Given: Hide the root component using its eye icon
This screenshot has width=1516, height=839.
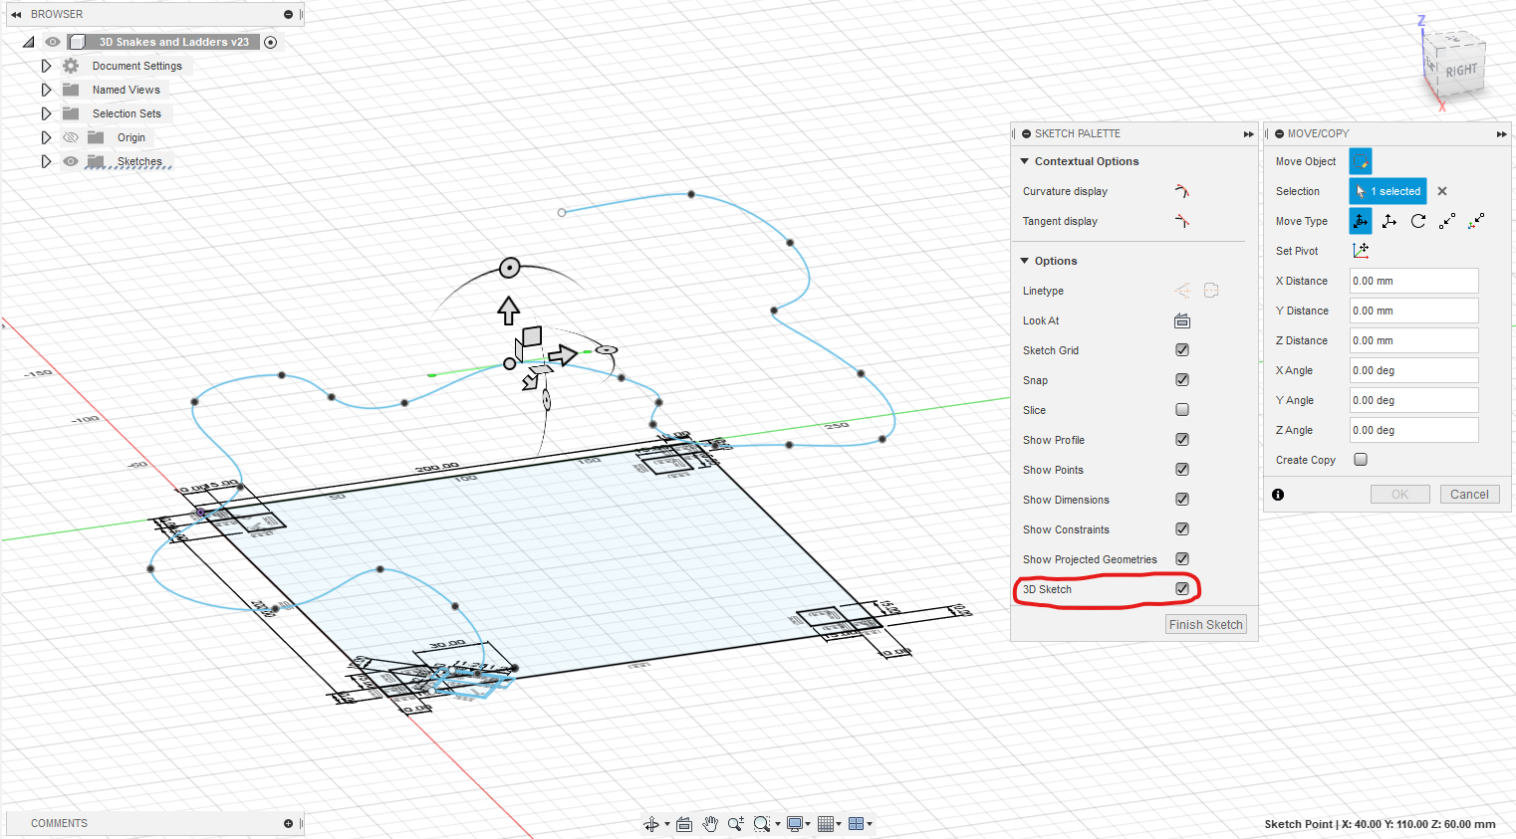Looking at the screenshot, I should click(x=53, y=42).
